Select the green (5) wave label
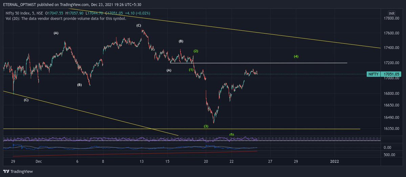The image size is (406, 177). click(232, 135)
